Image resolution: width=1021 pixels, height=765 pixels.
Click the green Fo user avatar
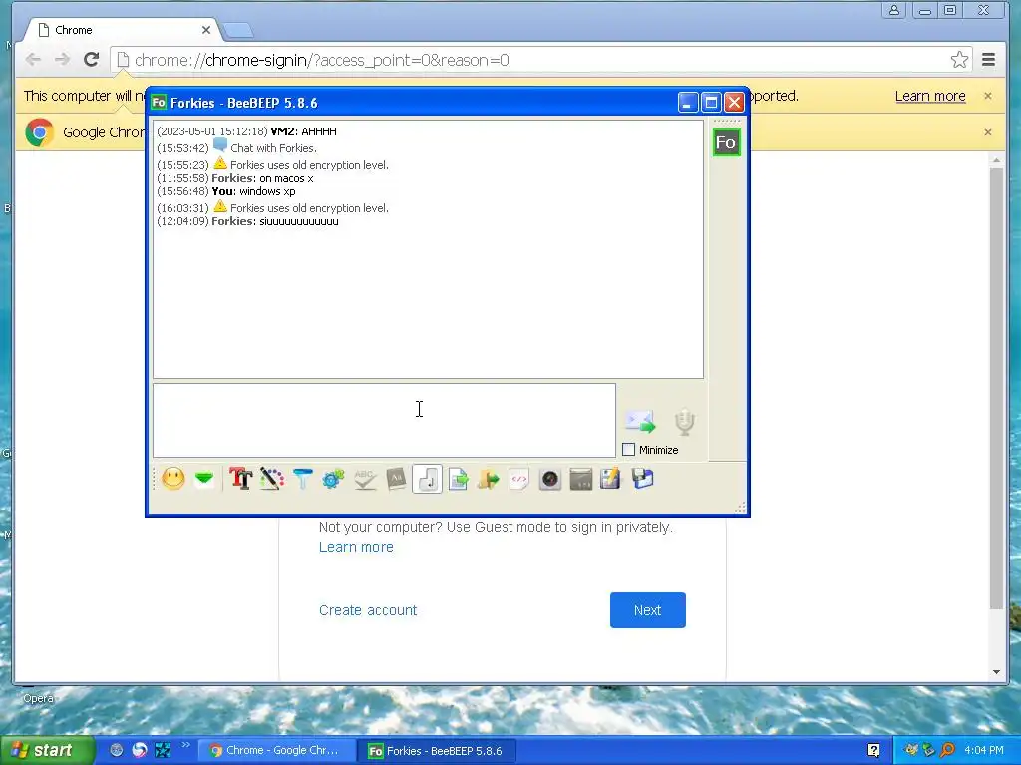[726, 143]
